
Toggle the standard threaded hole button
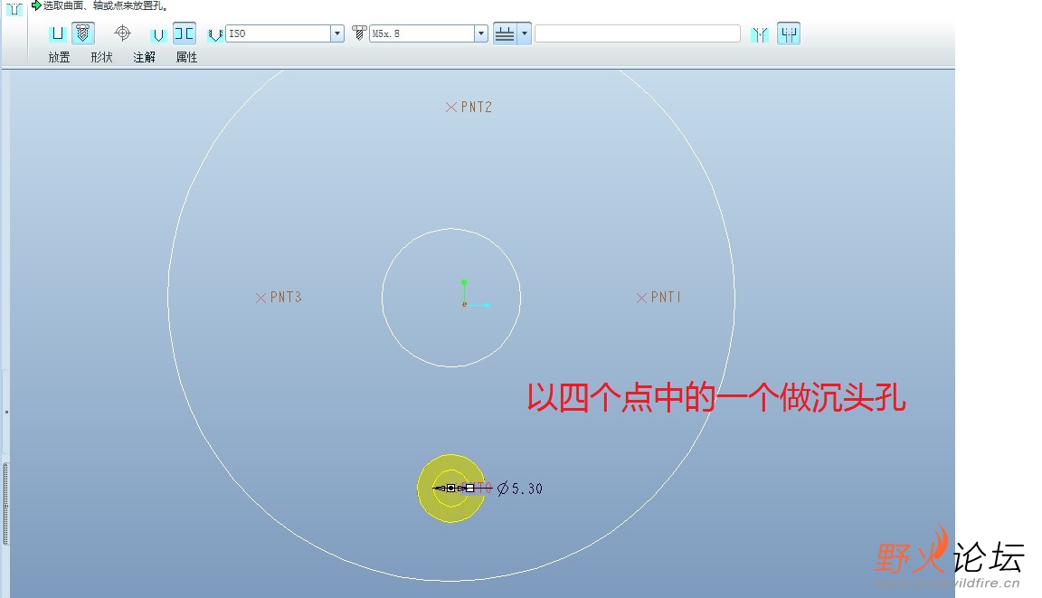pyautogui.click(x=83, y=33)
